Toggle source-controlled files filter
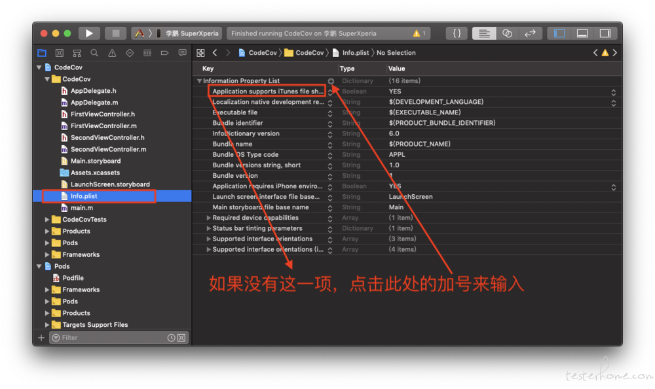Viewport: 655px width, 389px height. 181,338
